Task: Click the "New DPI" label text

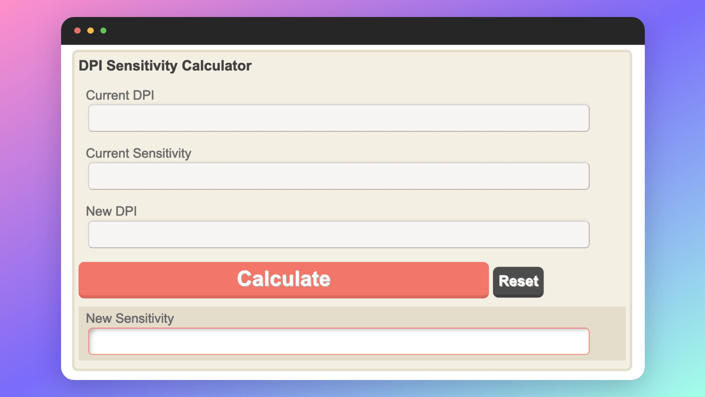Action: [x=111, y=211]
